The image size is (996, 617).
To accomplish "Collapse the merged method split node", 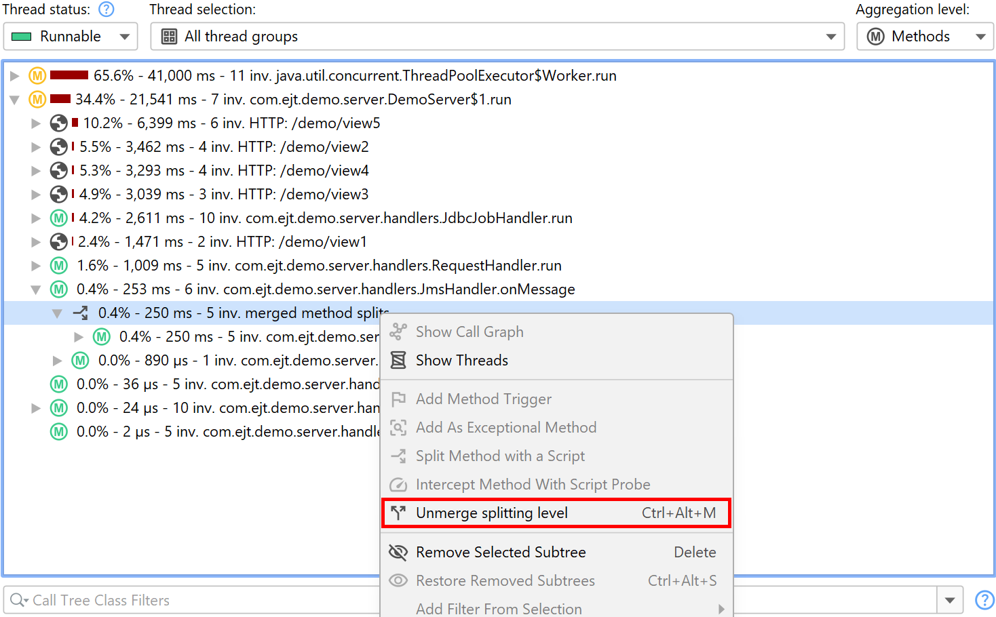I will pos(58,313).
